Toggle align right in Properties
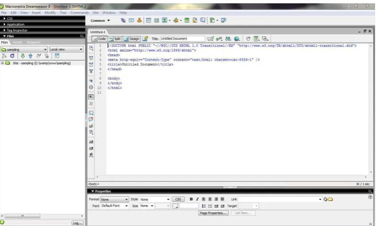The image size is (377, 226). click(216, 199)
